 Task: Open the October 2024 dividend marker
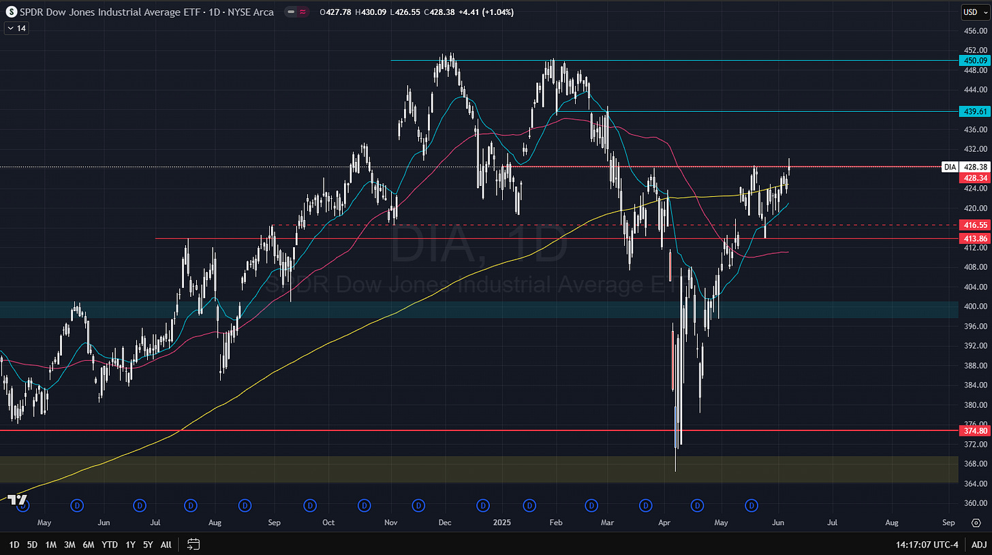pos(365,505)
